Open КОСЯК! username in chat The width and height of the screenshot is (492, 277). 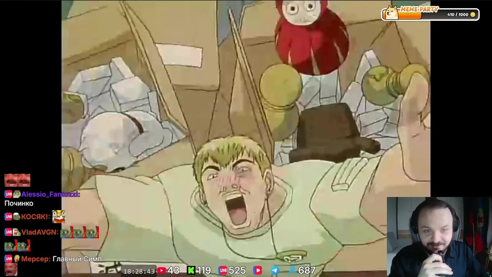click(x=36, y=217)
